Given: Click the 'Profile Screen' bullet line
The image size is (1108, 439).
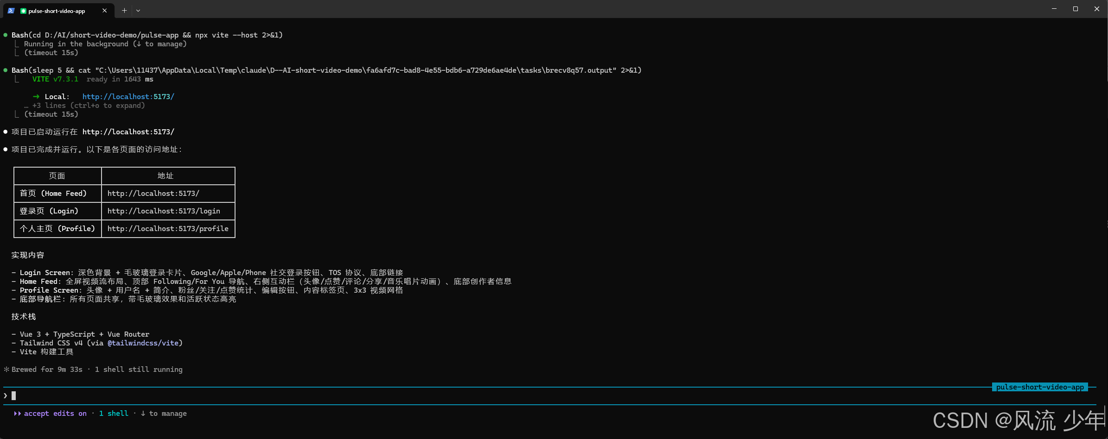Looking at the screenshot, I should pos(207,290).
